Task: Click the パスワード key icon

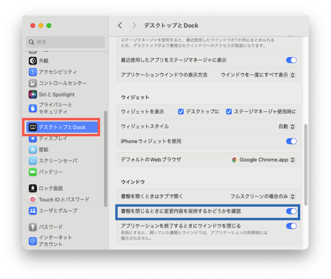Action: 33,227
